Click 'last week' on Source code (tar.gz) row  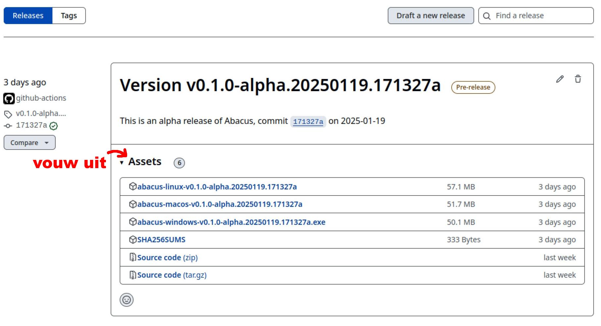point(560,275)
